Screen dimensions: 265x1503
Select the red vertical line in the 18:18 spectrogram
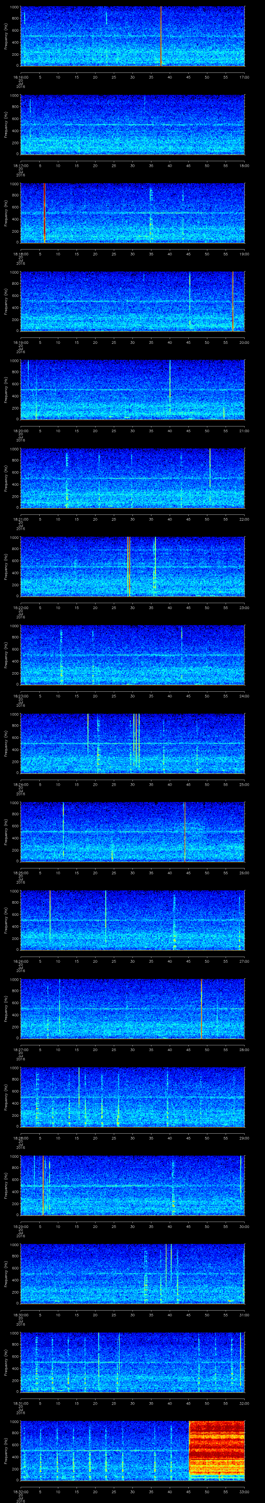[44, 213]
